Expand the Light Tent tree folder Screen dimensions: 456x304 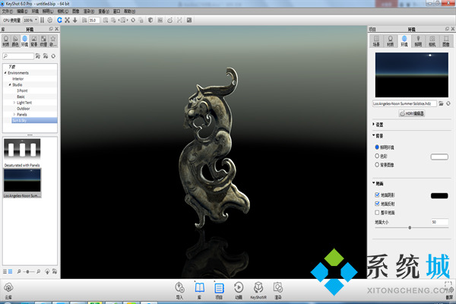14,102
